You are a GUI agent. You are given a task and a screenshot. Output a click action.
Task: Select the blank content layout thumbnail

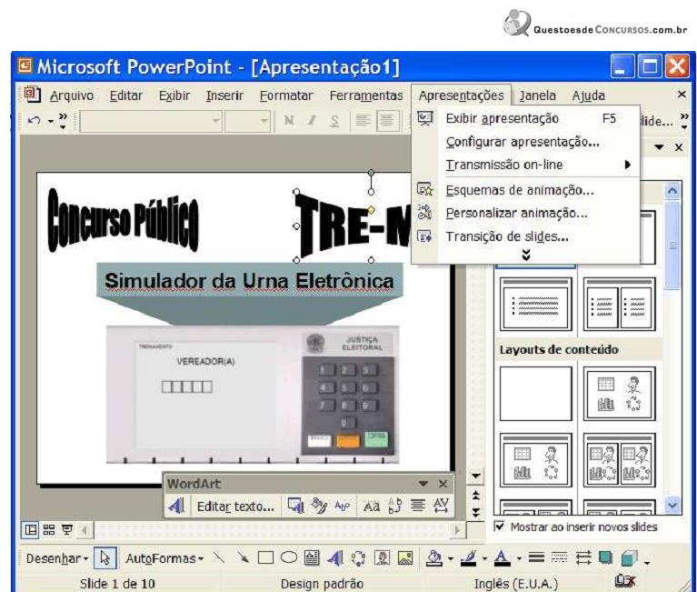[535, 394]
